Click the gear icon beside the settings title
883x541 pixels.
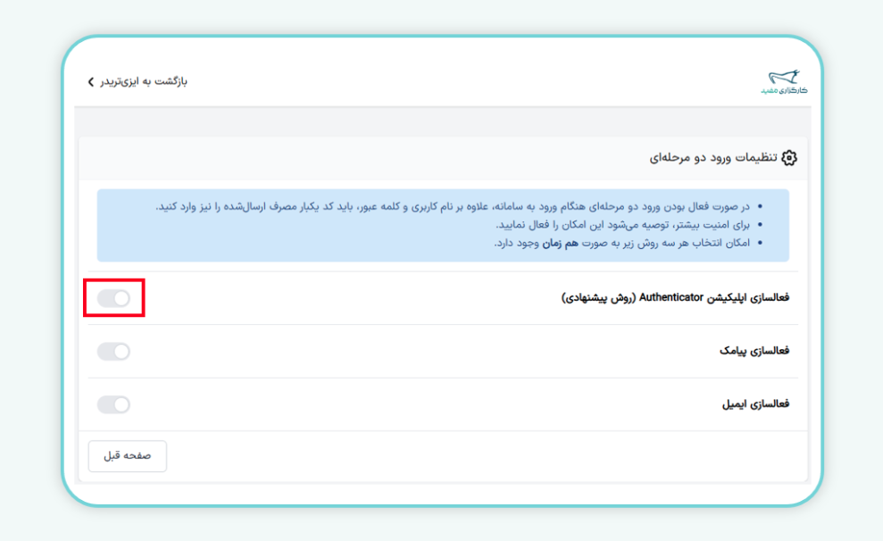788,158
